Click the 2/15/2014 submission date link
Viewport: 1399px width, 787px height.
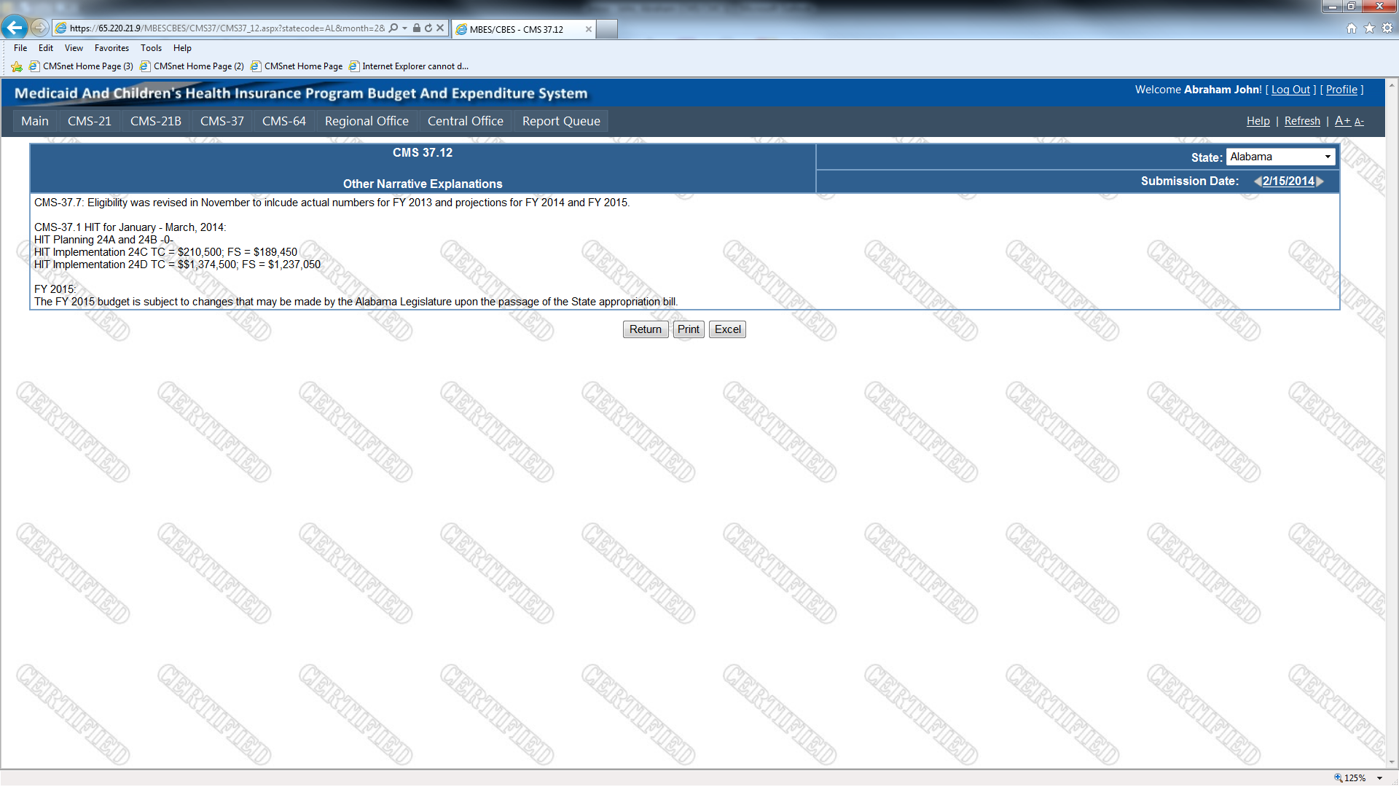(1288, 181)
